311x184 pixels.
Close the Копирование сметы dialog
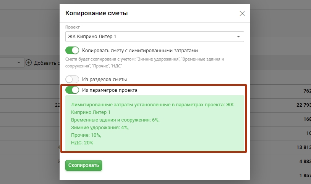242,14
